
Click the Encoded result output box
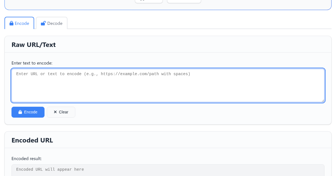click(168, 170)
